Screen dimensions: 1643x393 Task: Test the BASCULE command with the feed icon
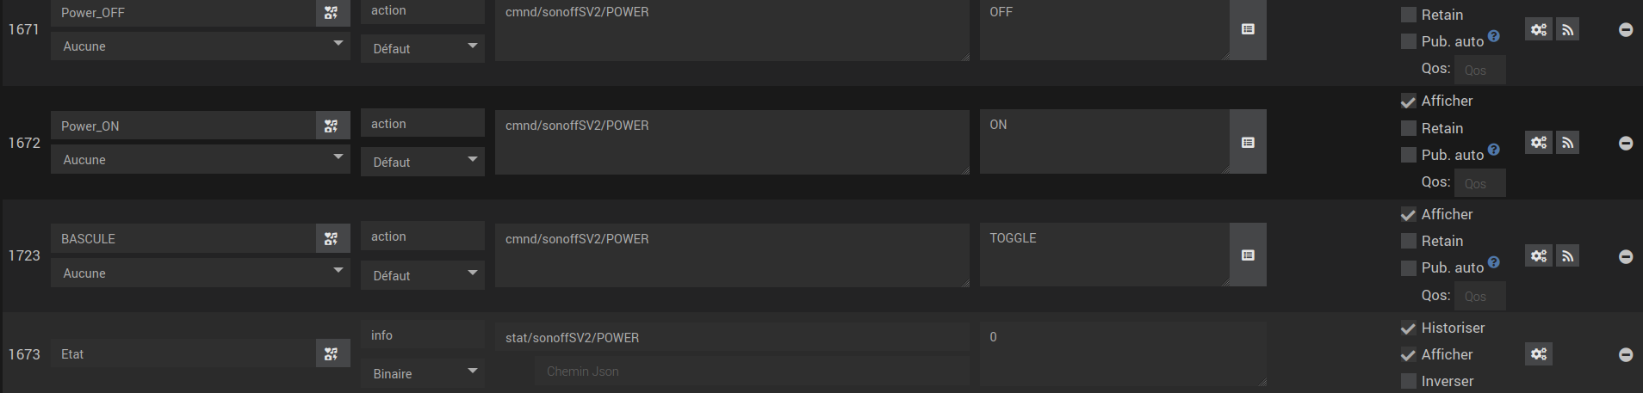coord(1567,255)
